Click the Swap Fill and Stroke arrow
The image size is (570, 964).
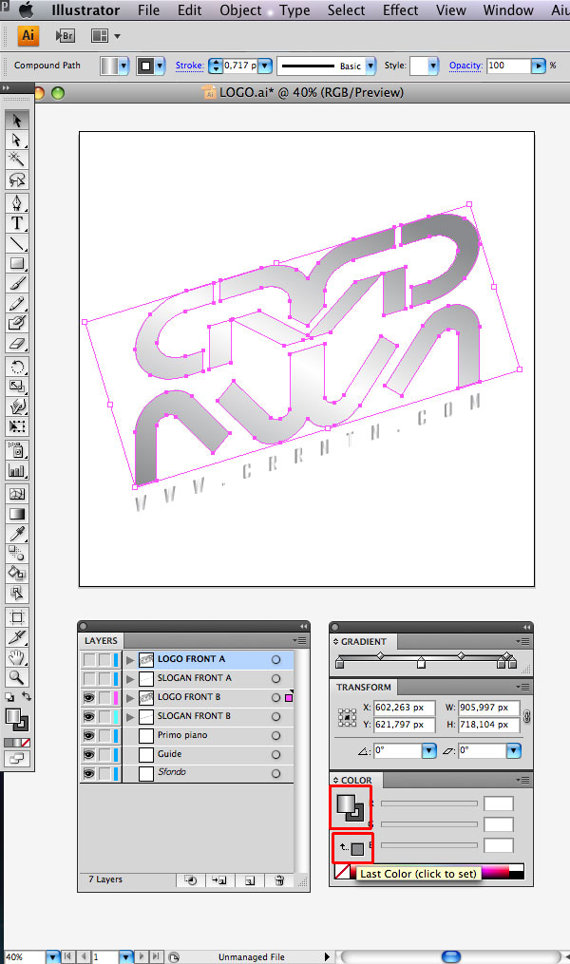[x=26, y=696]
